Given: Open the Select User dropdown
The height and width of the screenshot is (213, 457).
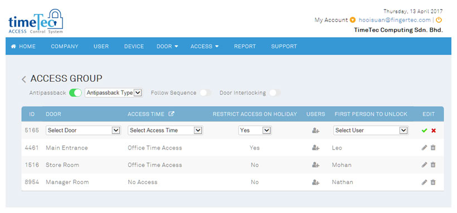Looking at the screenshot, I should coord(371,131).
